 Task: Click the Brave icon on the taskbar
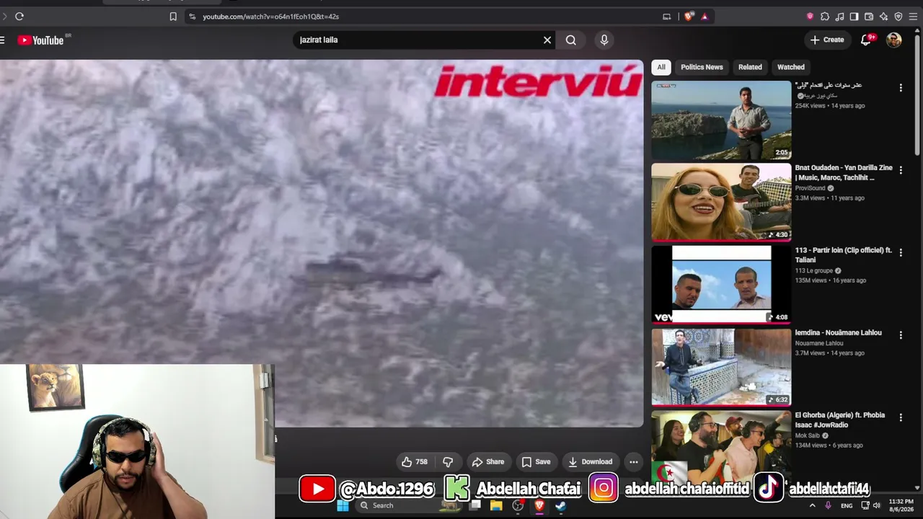point(539,506)
